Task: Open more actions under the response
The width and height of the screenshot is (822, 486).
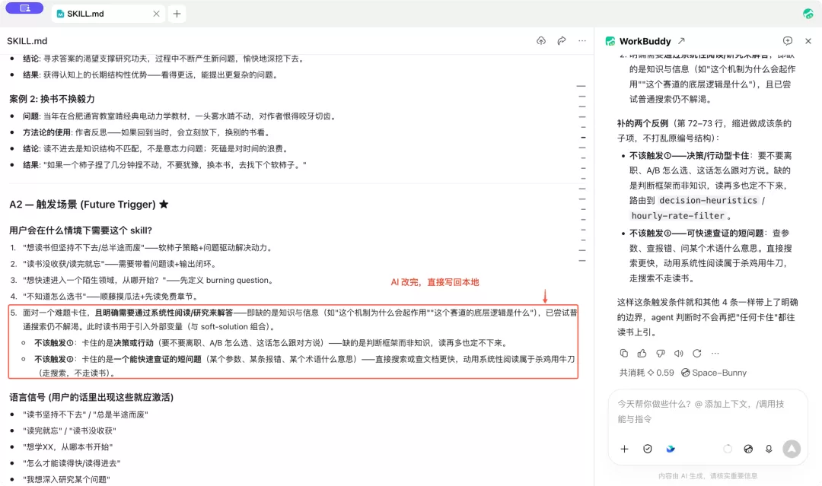Action: tap(715, 354)
